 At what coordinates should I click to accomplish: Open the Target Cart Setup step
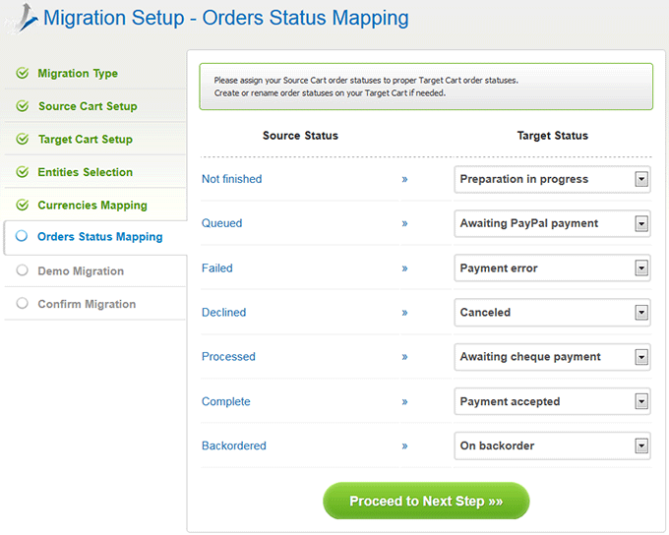tap(86, 139)
